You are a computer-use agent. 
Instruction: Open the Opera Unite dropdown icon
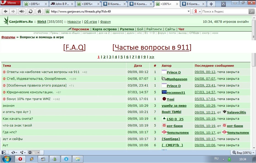click(23, 153)
